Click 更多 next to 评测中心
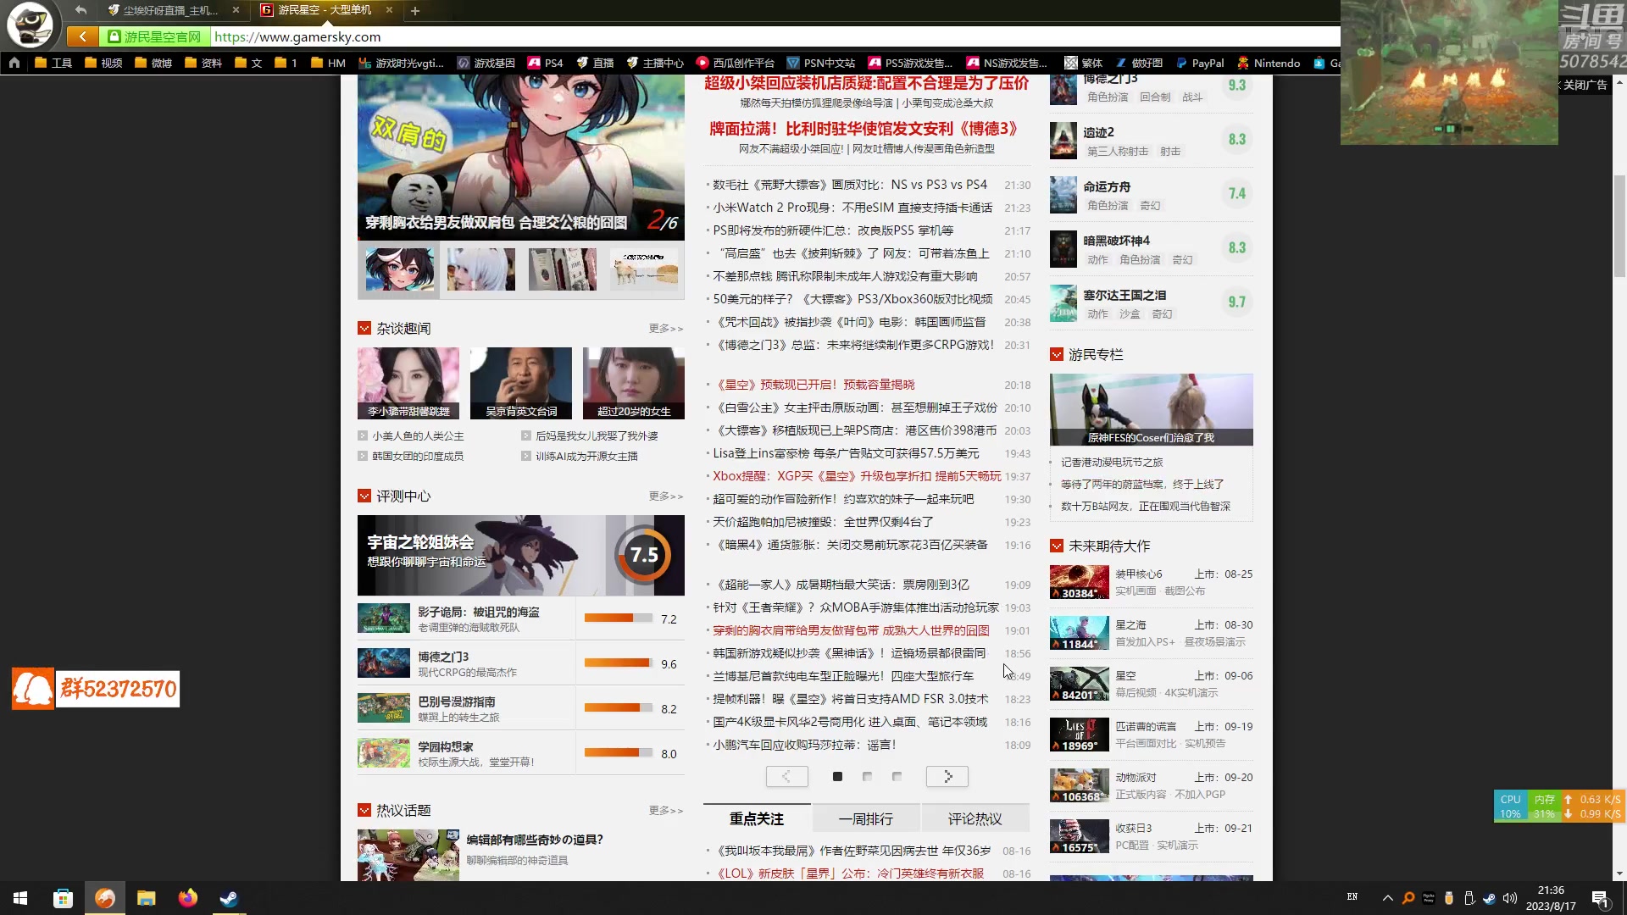1627x915 pixels. (666, 496)
